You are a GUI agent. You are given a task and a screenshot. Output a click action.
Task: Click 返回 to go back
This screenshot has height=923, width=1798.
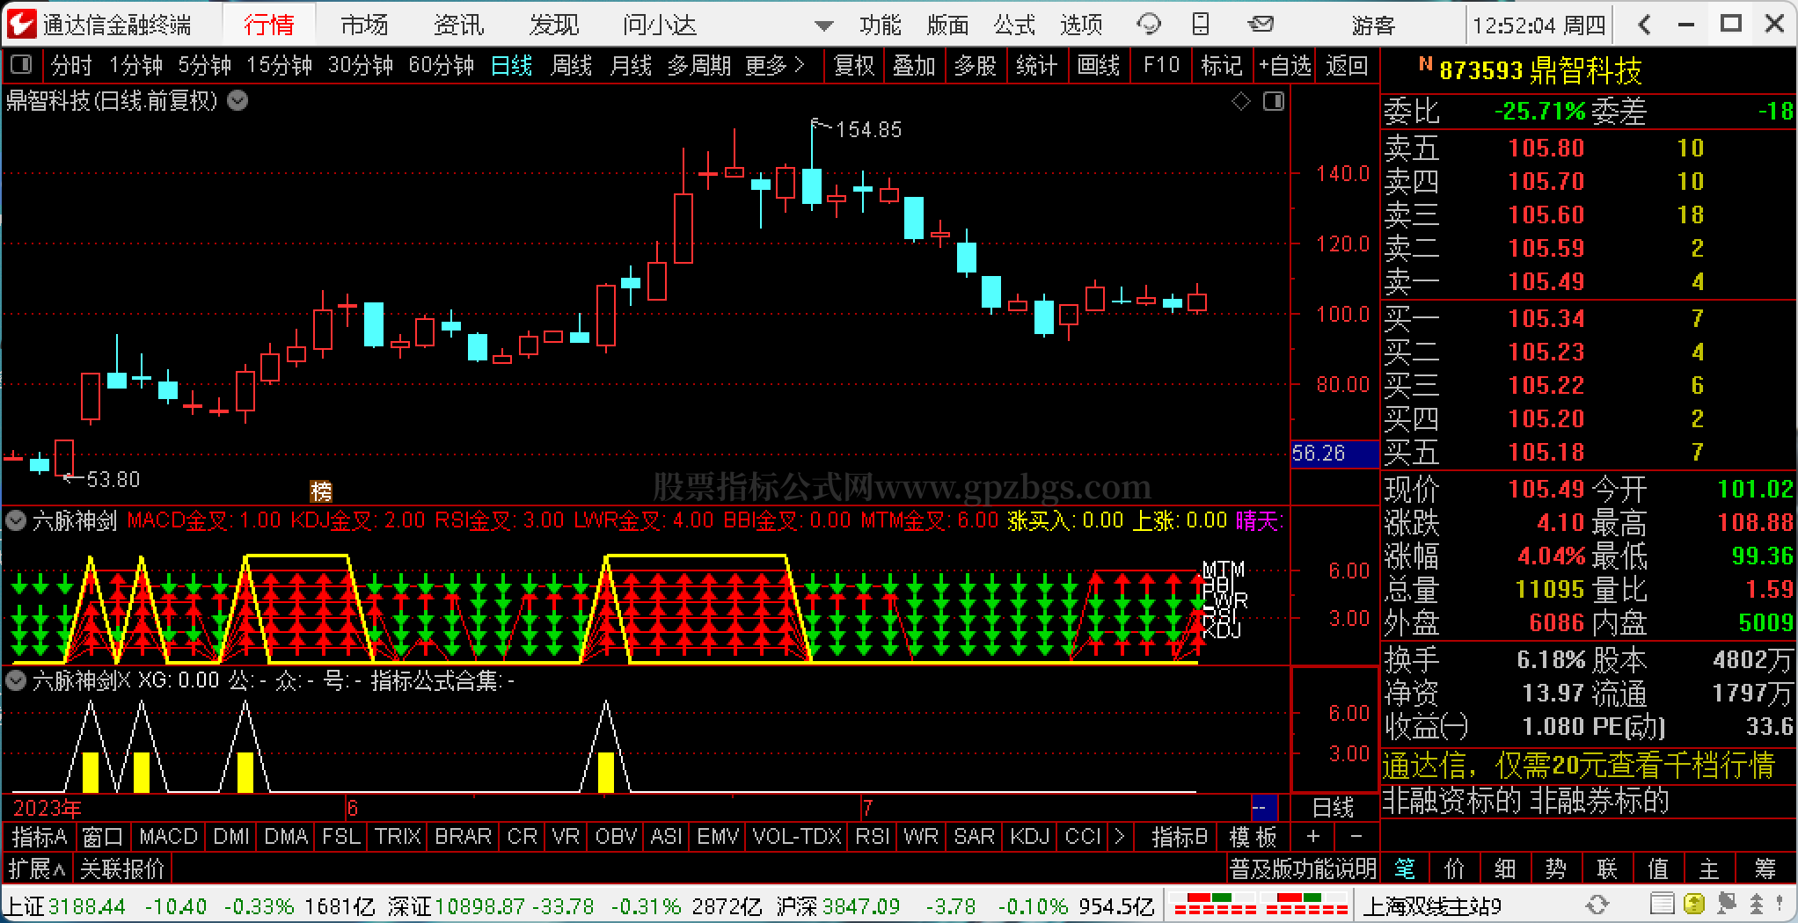[1347, 65]
